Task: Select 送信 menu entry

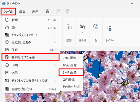Action: click(x=31, y=72)
